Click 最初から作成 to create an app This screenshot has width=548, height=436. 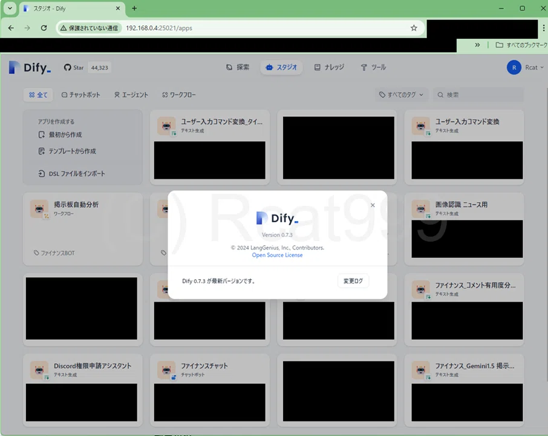[60, 134]
